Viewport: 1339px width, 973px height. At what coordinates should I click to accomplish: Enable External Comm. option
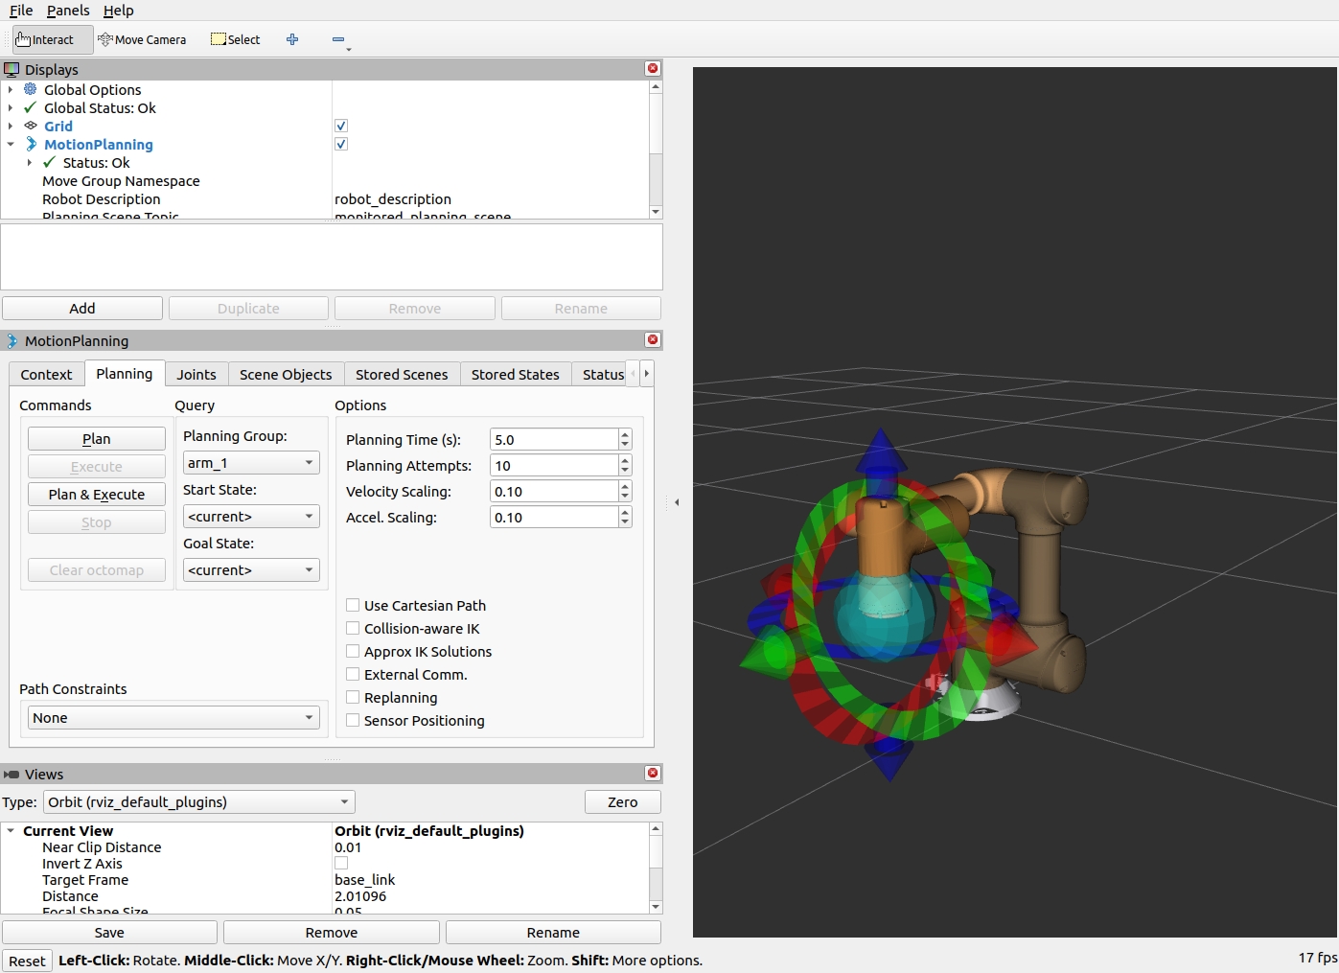pos(353,674)
